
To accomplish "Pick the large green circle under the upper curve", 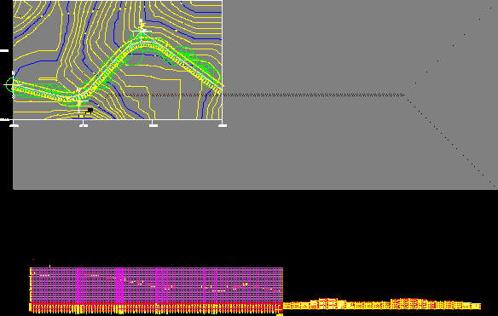I will click(x=134, y=56).
